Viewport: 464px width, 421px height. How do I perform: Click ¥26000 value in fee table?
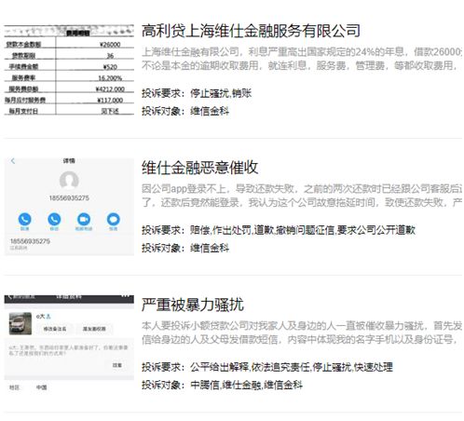point(110,45)
